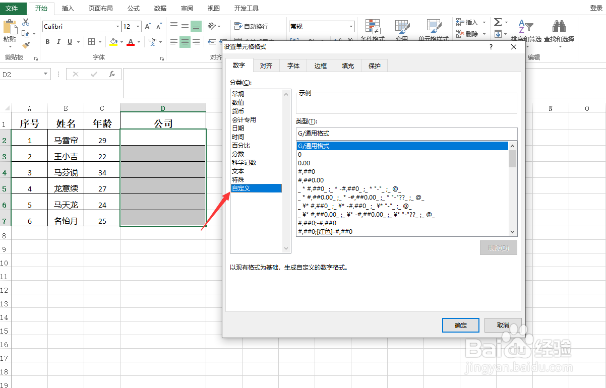Switch to the 插入 ribbon tab
Image resolution: width=606 pixels, height=388 pixels.
tap(68, 8)
